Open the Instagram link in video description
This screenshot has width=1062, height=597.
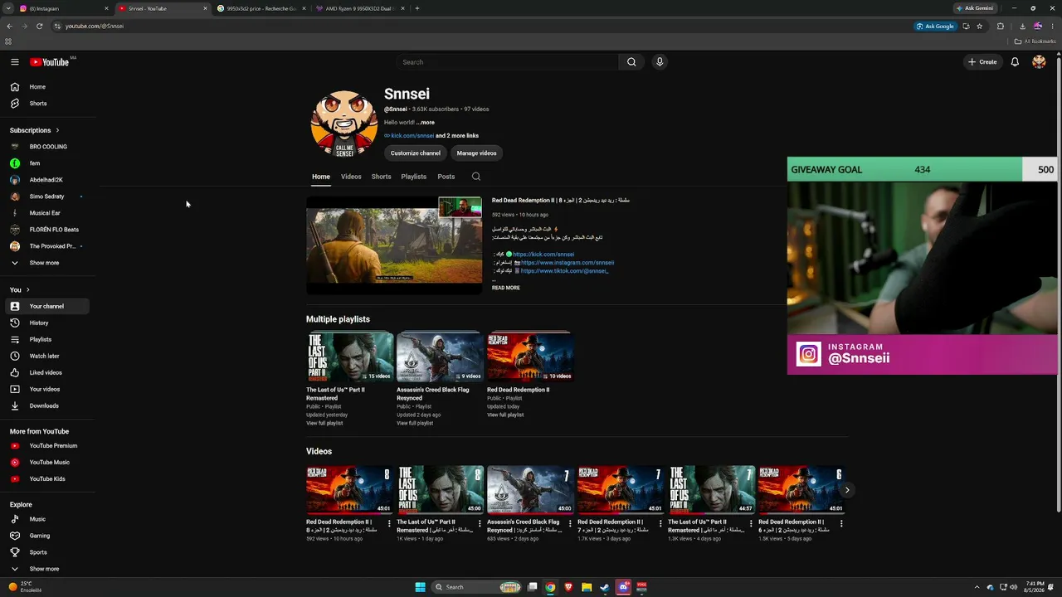click(x=568, y=263)
